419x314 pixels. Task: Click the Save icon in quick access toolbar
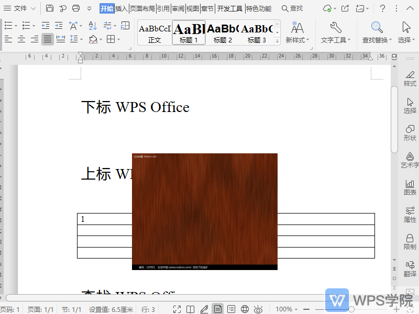coord(50,8)
